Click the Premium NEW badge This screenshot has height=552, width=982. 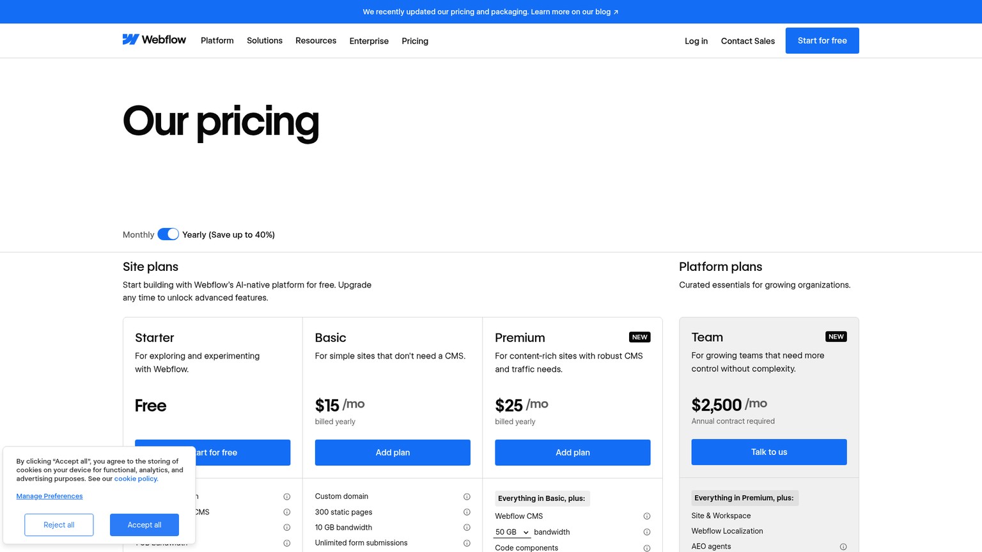pyautogui.click(x=640, y=337)
